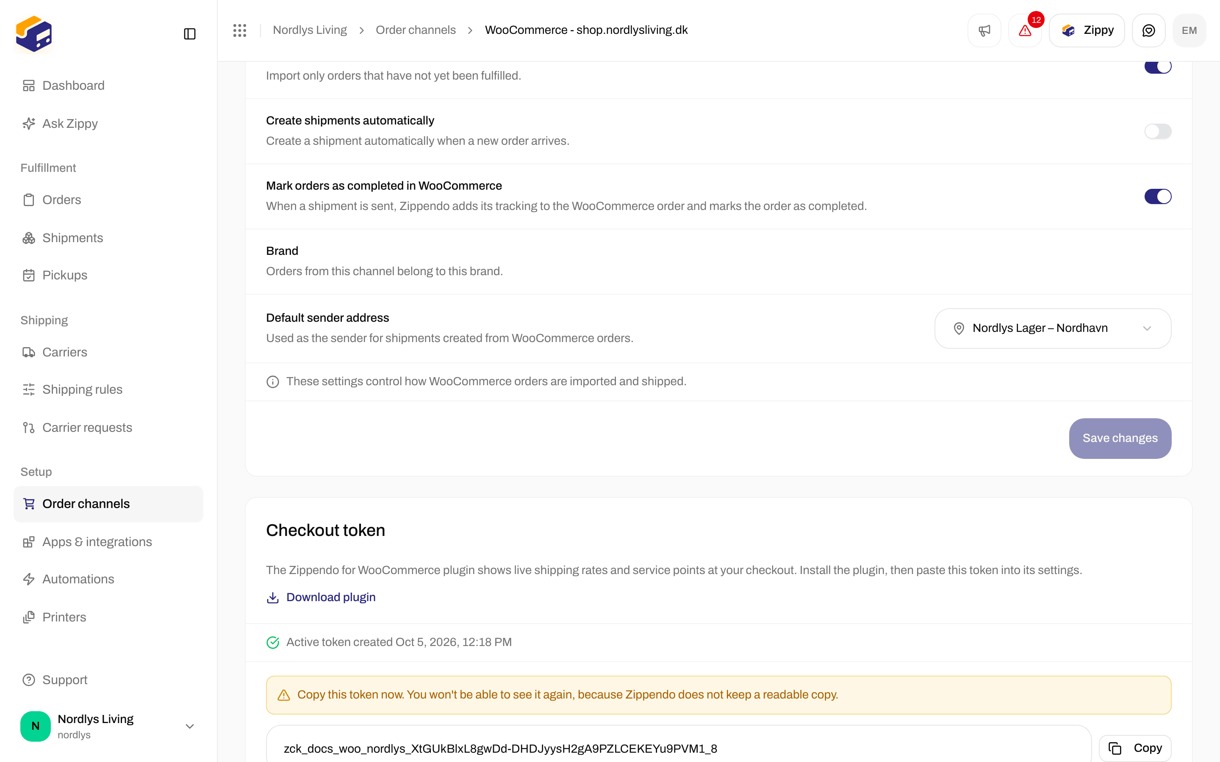
Task: Open Apps & integrations
Action: [108, 542]
